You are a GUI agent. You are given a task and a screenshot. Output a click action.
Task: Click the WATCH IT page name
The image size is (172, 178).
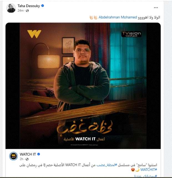[x=28, y=154]
